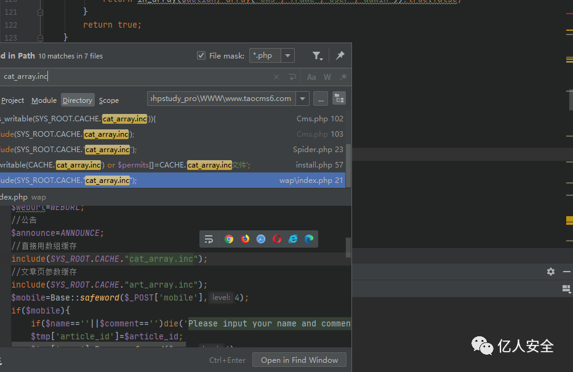This screenshot has width=573, height=372.
Task: Select result install.php line 57
Action: click(172, 165)
